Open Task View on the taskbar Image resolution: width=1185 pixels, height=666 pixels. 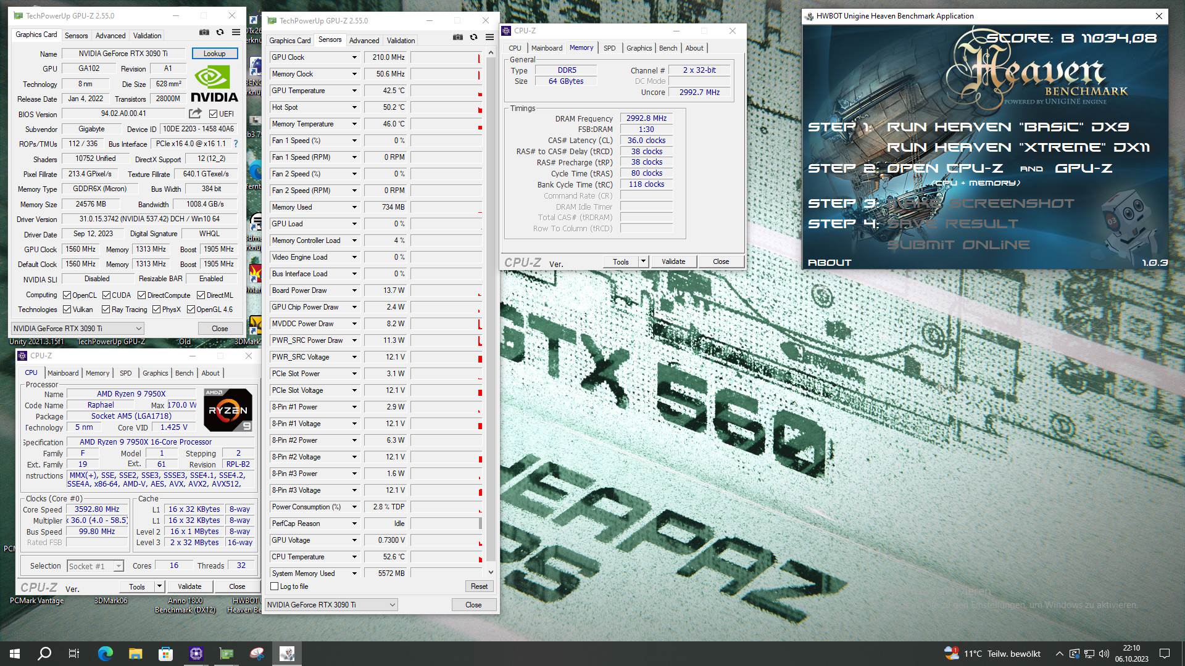tap(74, 654)
